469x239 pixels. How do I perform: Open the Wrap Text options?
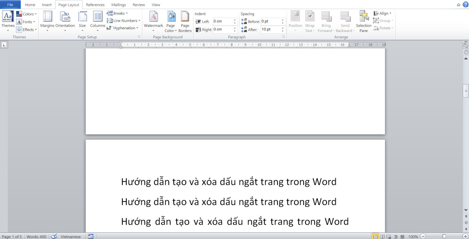coord(310,21)
